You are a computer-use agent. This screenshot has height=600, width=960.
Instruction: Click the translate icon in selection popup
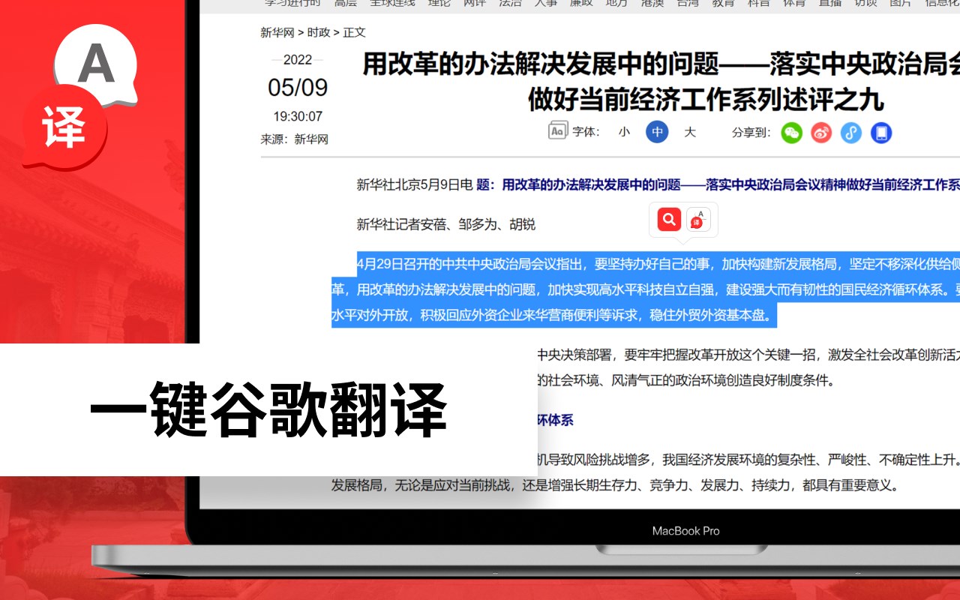(698, 219)
